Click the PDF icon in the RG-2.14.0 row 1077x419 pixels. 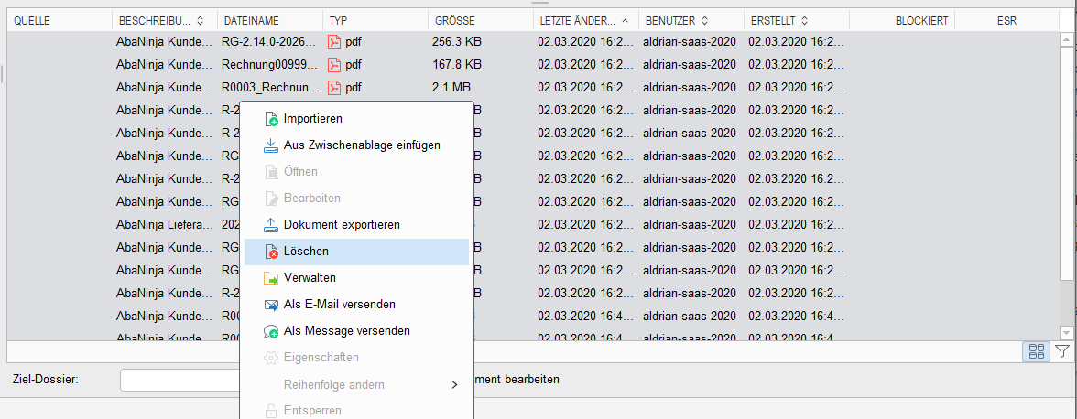pyautogui.click(x=333, y=41)
